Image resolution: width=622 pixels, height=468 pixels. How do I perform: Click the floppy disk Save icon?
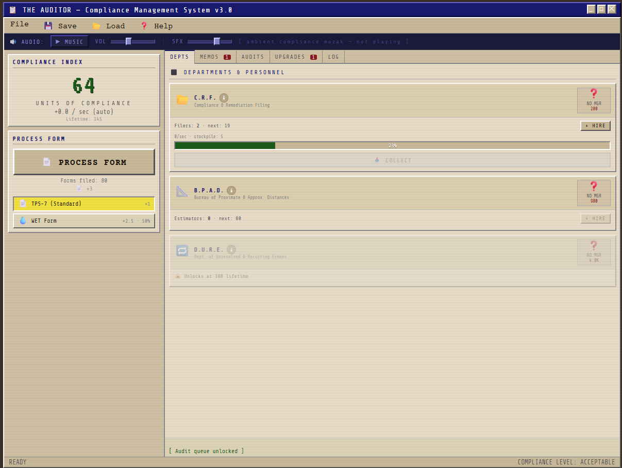pos(48,26)
